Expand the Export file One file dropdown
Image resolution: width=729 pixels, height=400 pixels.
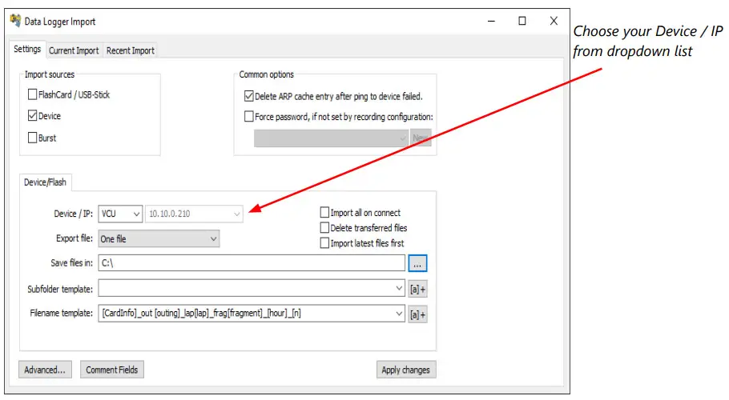[159, 239]
